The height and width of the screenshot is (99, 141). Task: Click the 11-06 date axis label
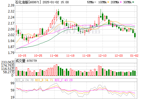[54, 56]
